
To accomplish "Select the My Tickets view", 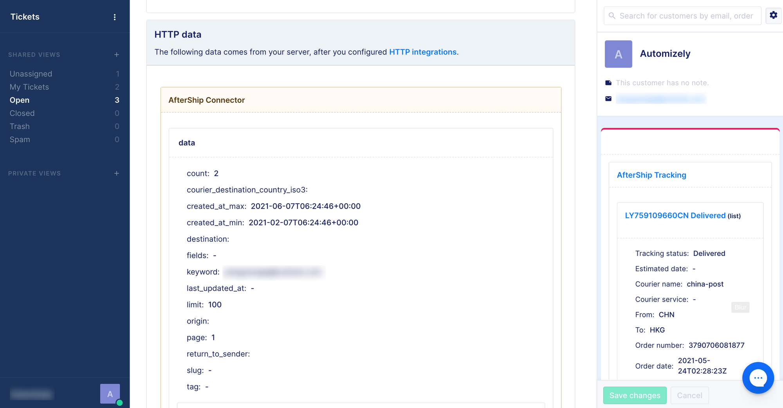I will pyautogui.click(x=65, y=87).
